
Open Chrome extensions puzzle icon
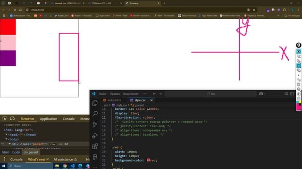[285, 10]
